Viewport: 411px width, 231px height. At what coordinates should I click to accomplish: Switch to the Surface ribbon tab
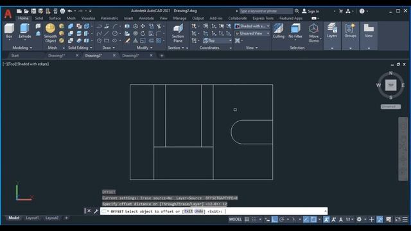pos(55,18)
